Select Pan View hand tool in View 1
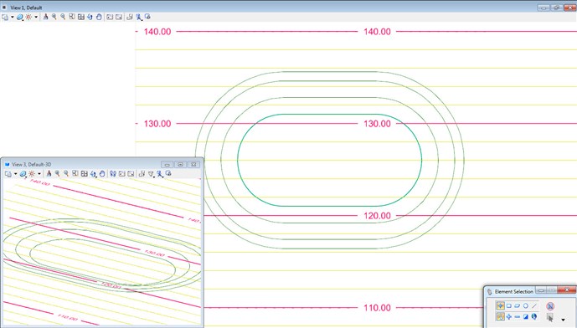 (x=99, y=17)
